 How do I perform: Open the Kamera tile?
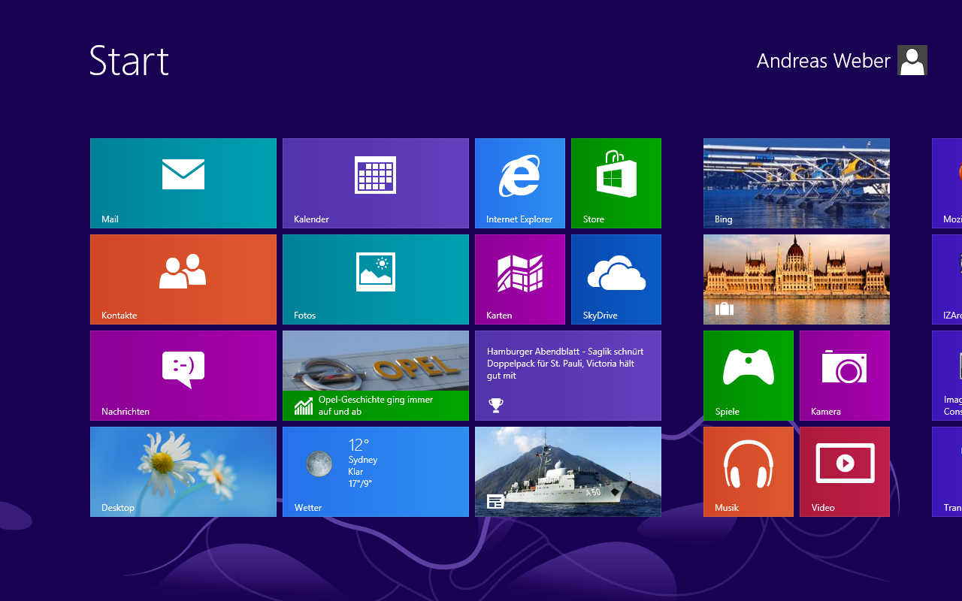[x=845, y=375]
